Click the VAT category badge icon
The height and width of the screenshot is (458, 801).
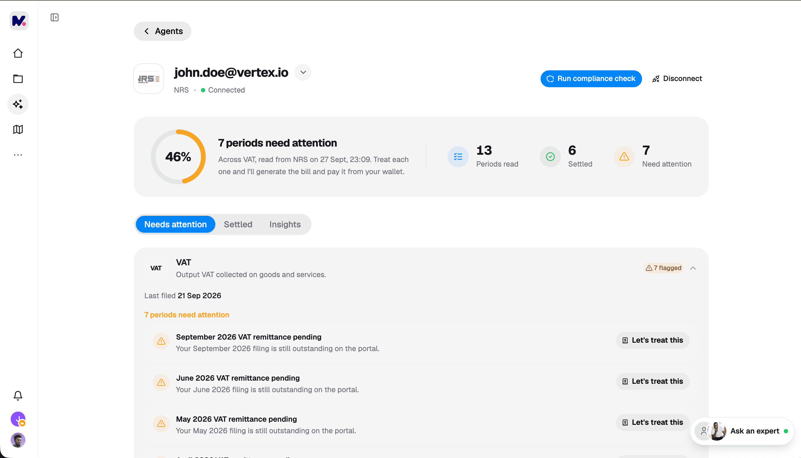click(156, 268)
